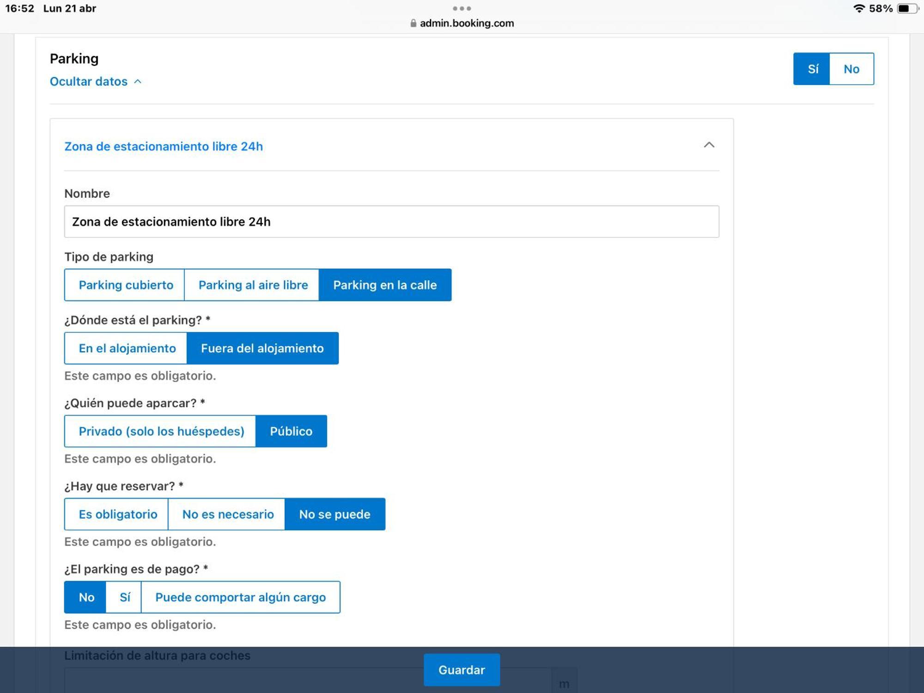Tap the three-dot multitasking indicator

462,8
